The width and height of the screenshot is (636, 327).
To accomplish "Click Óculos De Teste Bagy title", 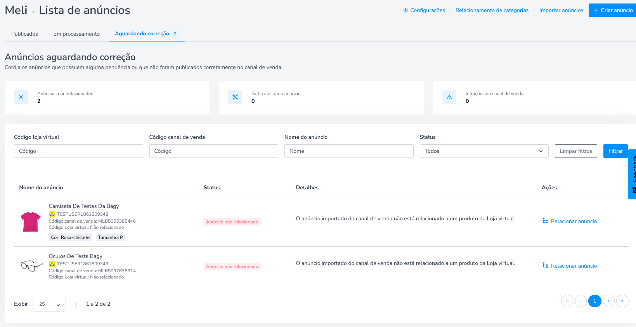I will pyautogui.click(x=76, y=256).
